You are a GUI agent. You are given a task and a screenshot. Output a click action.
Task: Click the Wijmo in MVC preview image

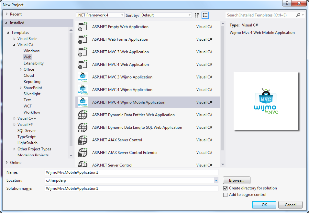click(x=266, y=101)
